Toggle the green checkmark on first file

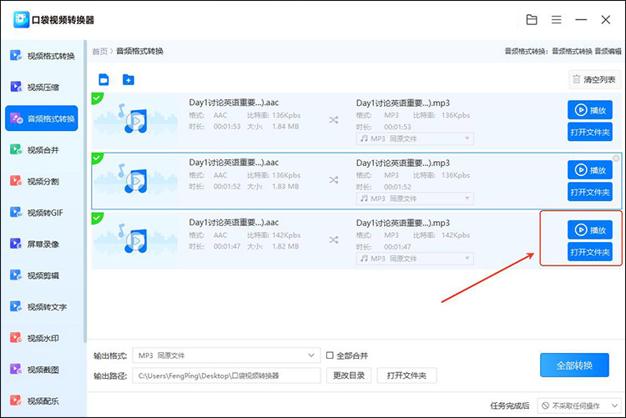pyautogui.click(x=97, y=98)
